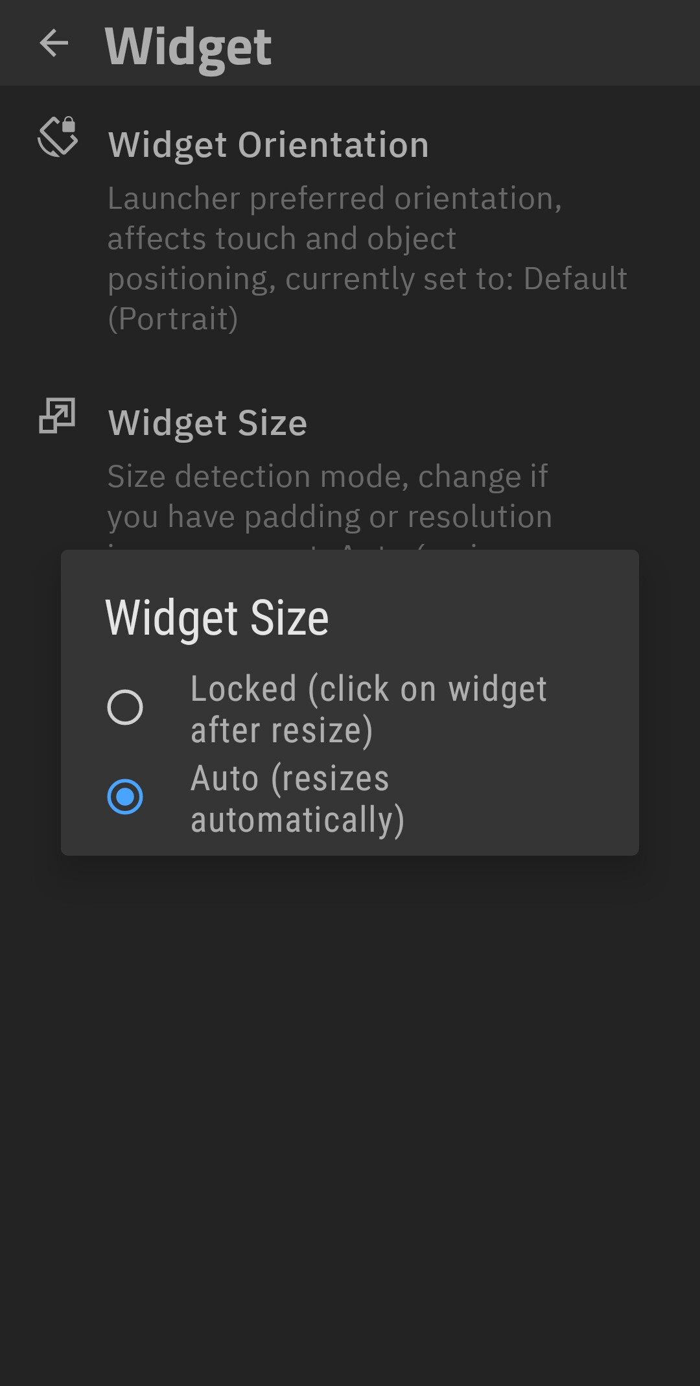This screenshot has height=1386, width=700.
Task: Tap 'Launcher preferred orientation' description text
Action: point(334,198)
